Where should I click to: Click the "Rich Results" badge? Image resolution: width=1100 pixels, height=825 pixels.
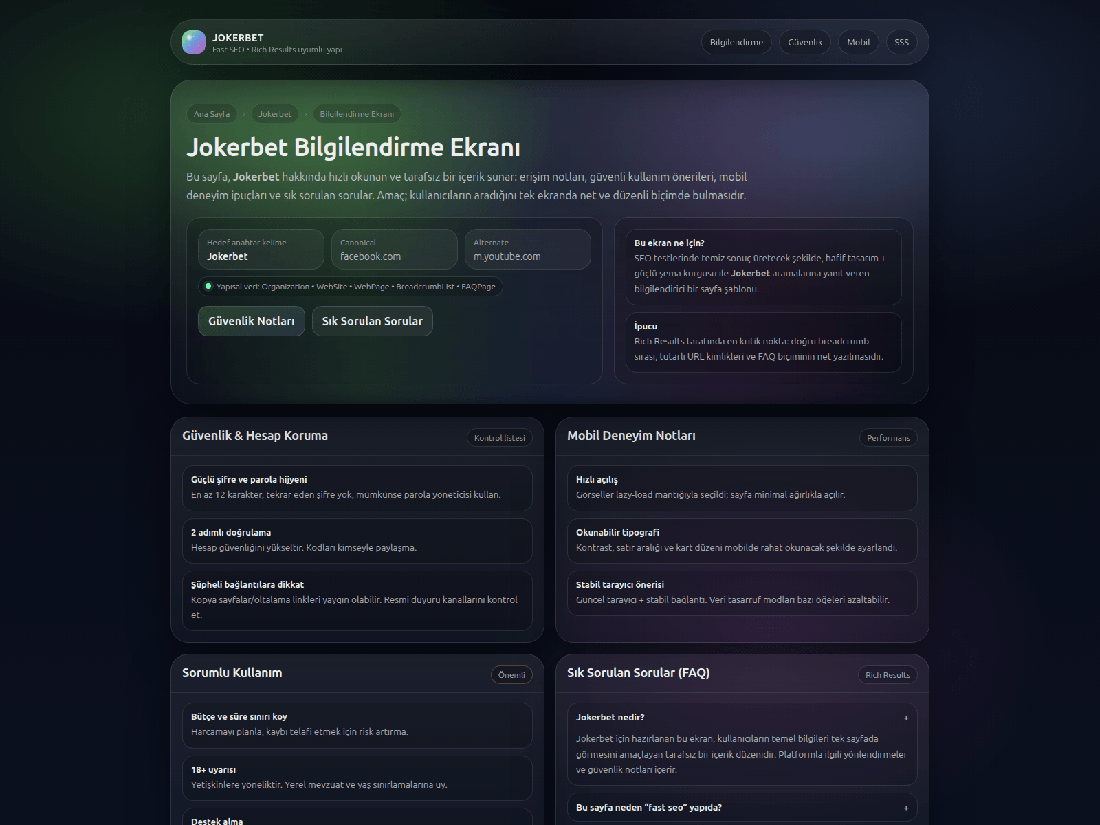point(888,675)
